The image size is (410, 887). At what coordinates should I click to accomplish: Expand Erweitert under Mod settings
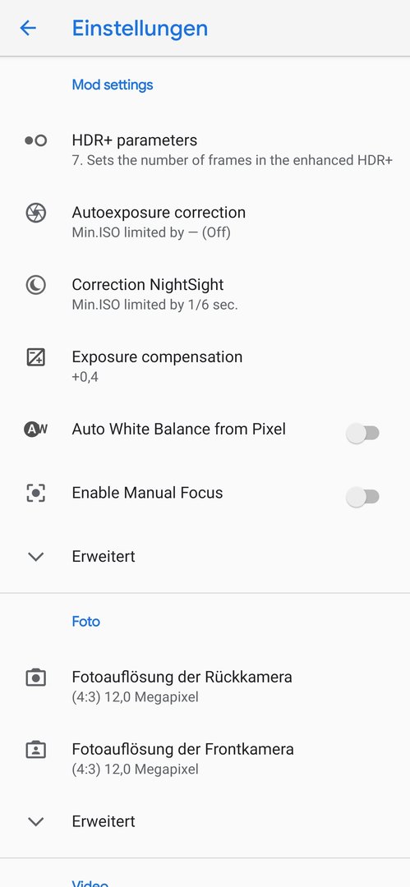pos(205,556)
